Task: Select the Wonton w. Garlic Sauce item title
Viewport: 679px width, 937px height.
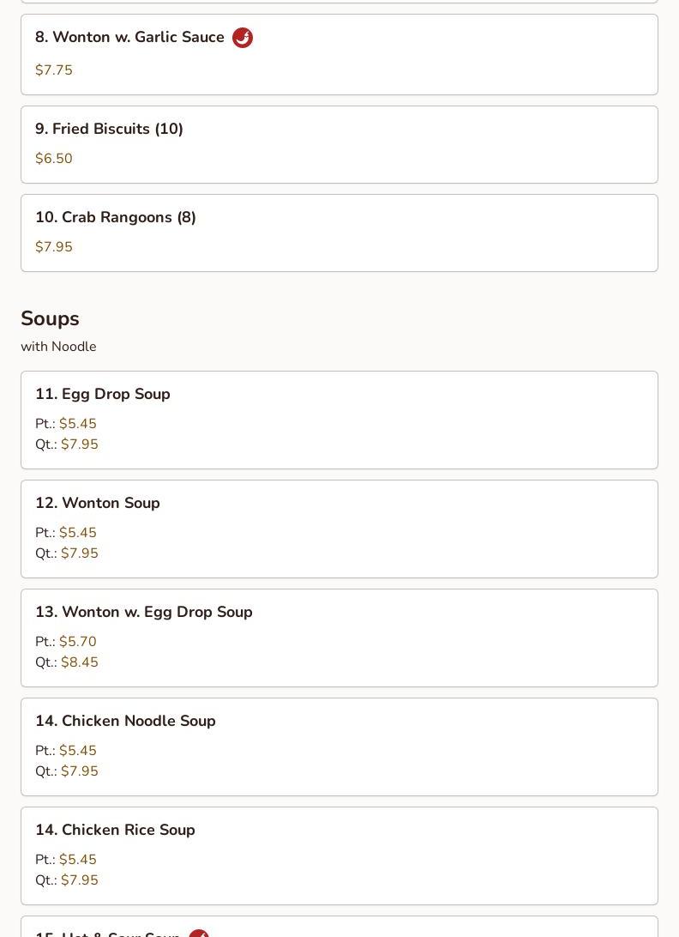Action: 129,37
